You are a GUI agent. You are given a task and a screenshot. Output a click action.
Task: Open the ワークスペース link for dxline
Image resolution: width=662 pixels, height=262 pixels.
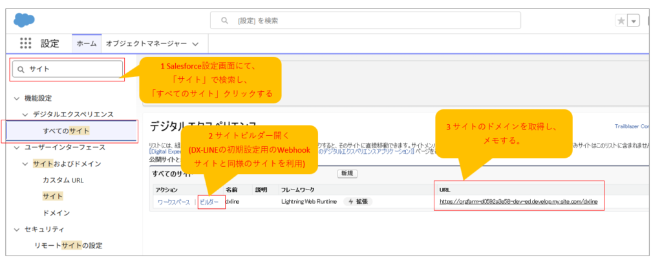pos(173,202)
